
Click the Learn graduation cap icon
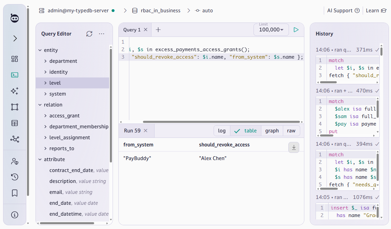(x=384, y=11)
